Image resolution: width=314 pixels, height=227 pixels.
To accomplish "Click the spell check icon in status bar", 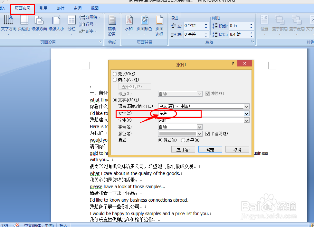I will [x=16, y=225].
